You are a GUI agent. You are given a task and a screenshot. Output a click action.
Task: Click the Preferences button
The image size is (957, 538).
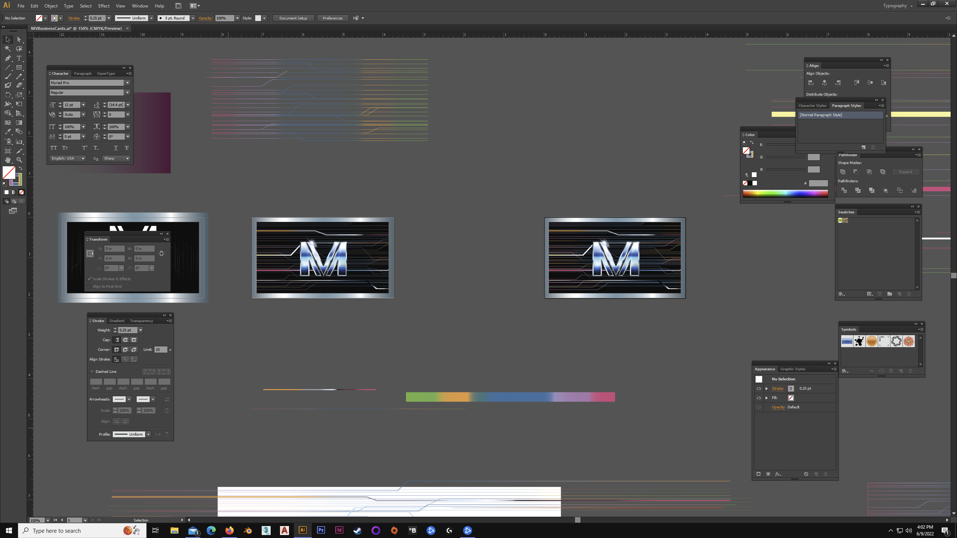332,18
